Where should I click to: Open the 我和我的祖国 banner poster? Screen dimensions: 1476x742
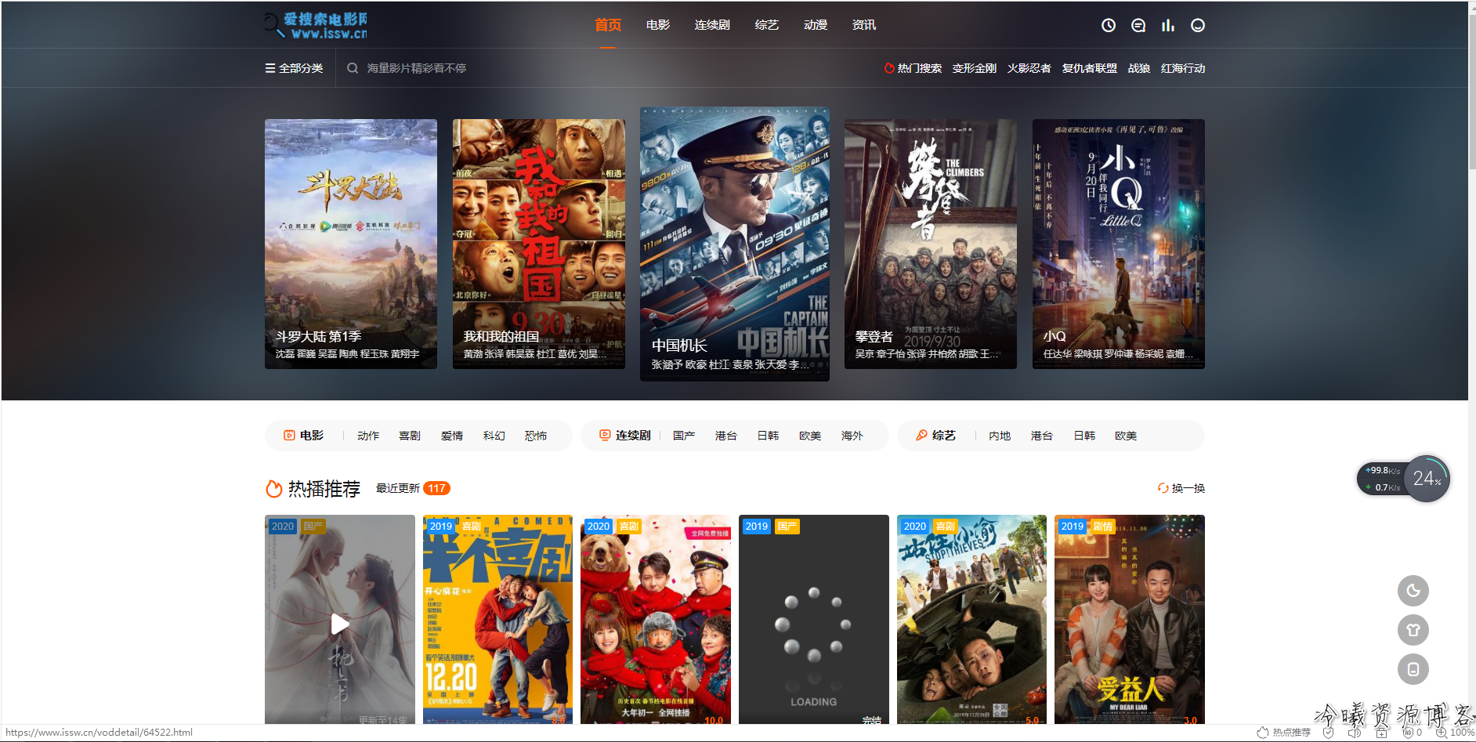pyautogui.click(x=539, y=244)
